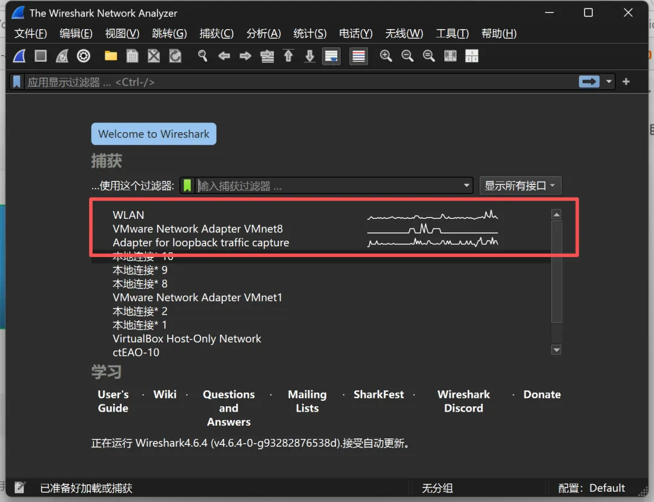This screenshot has height=502, width=654.
Task: Reload this capture file
Action: (x=175, y=56)
